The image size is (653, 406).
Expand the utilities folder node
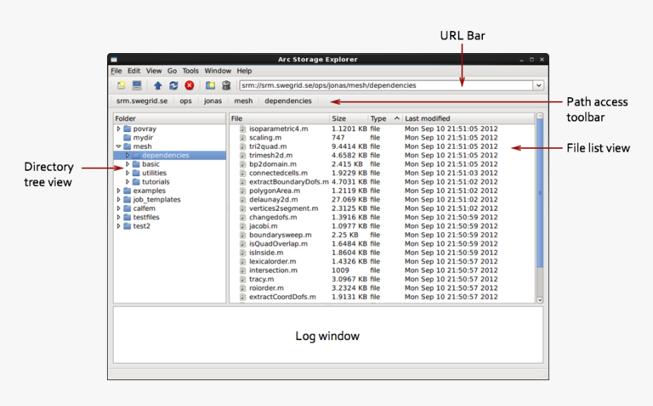pyautogui.click(x=128, y=173)
